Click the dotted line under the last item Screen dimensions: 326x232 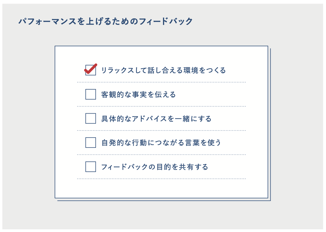(161, 179)
